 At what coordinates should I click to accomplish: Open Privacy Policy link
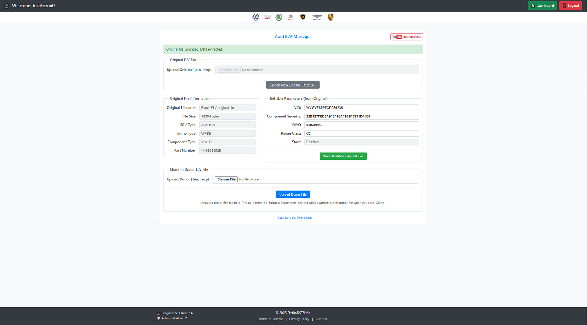(x=299, y=319)
